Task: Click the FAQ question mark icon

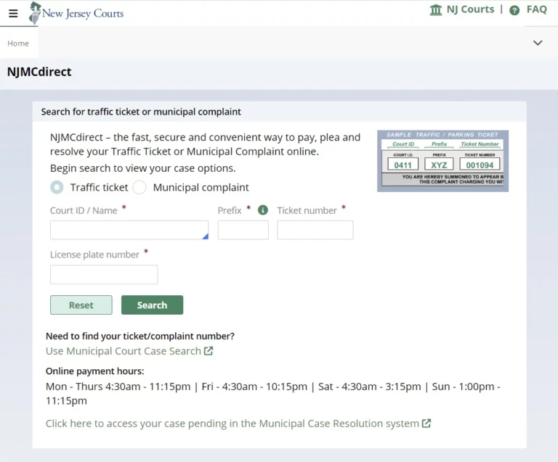Action: click(x=514, y=10)
